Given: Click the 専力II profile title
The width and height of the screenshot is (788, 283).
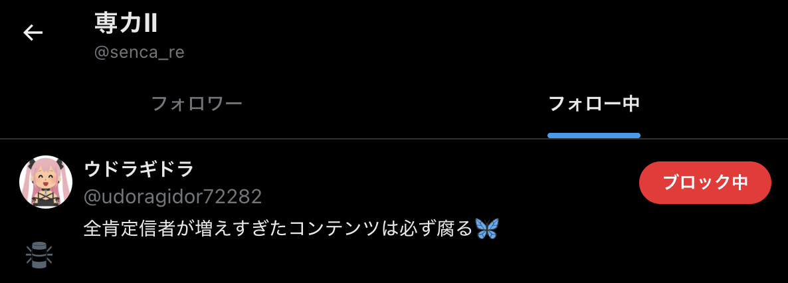Looking at the screenshot, I should [126, 24].
